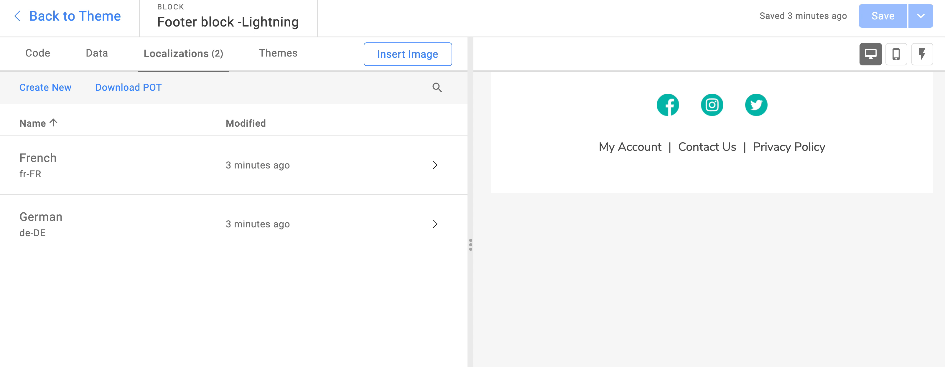Click the de-DE locale code
Screen dimensions: 945x367
tap(33, 233)
